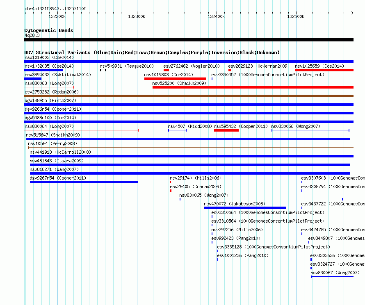Open variant nsv10564 (Perry2008) label

[52, 143]
